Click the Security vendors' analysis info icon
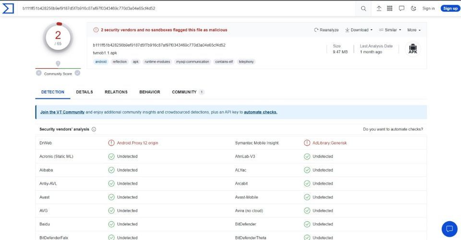 pyautogui.click(x=94, y=129)
